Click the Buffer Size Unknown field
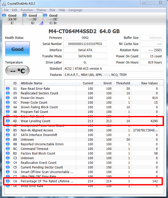 [x=152, y=38]
